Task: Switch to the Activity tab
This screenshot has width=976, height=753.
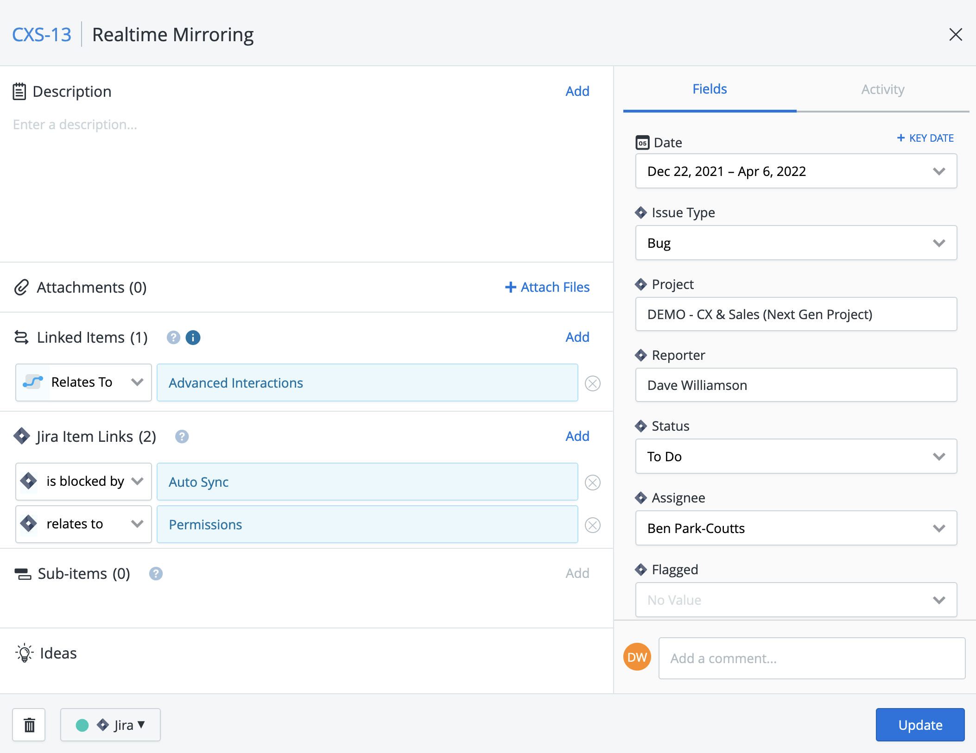Action: point(882,89)
